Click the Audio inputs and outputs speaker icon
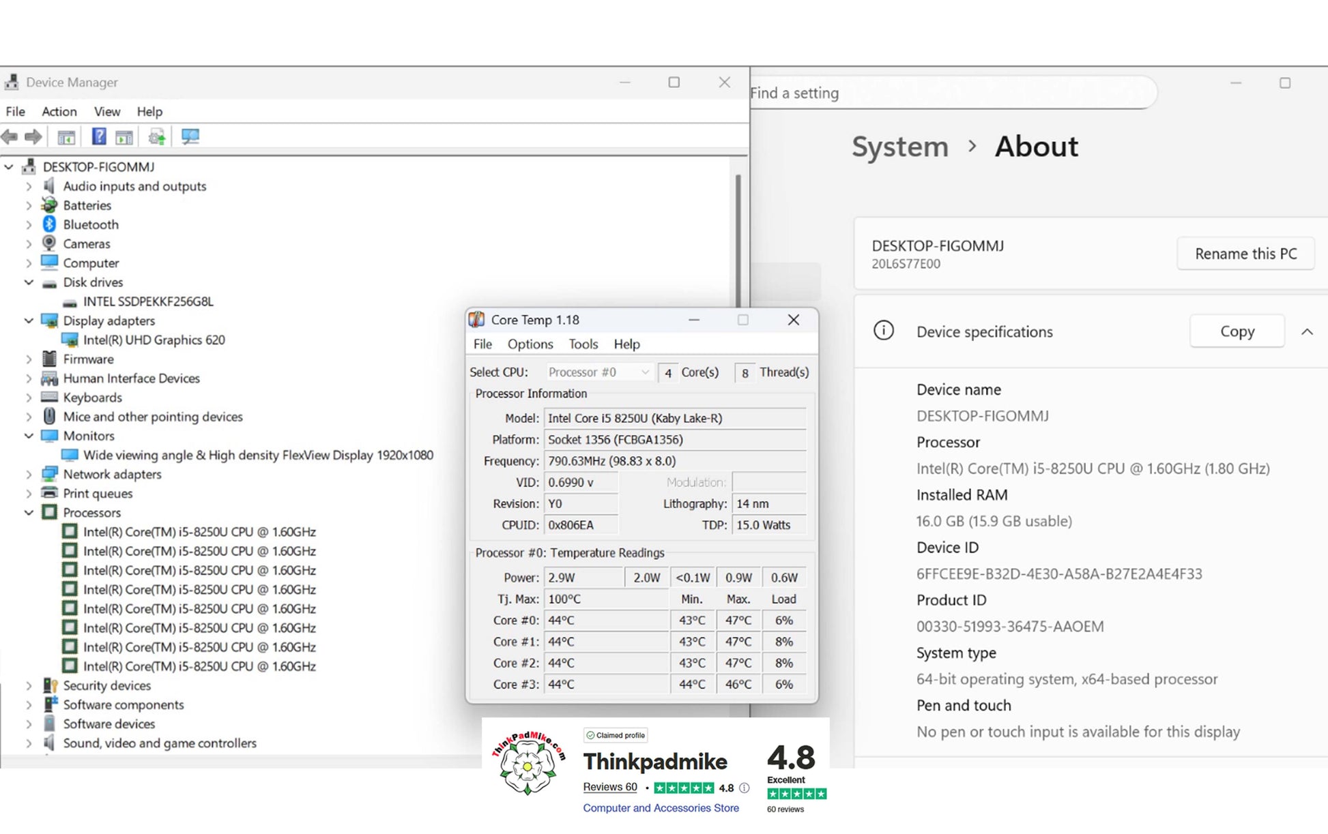The image size is (1328, 834). point(49,185)
